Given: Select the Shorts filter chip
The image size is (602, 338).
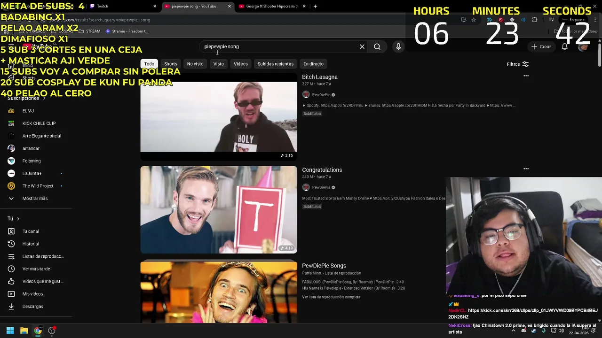Looking at the screenshot, I should click(171, 64).
